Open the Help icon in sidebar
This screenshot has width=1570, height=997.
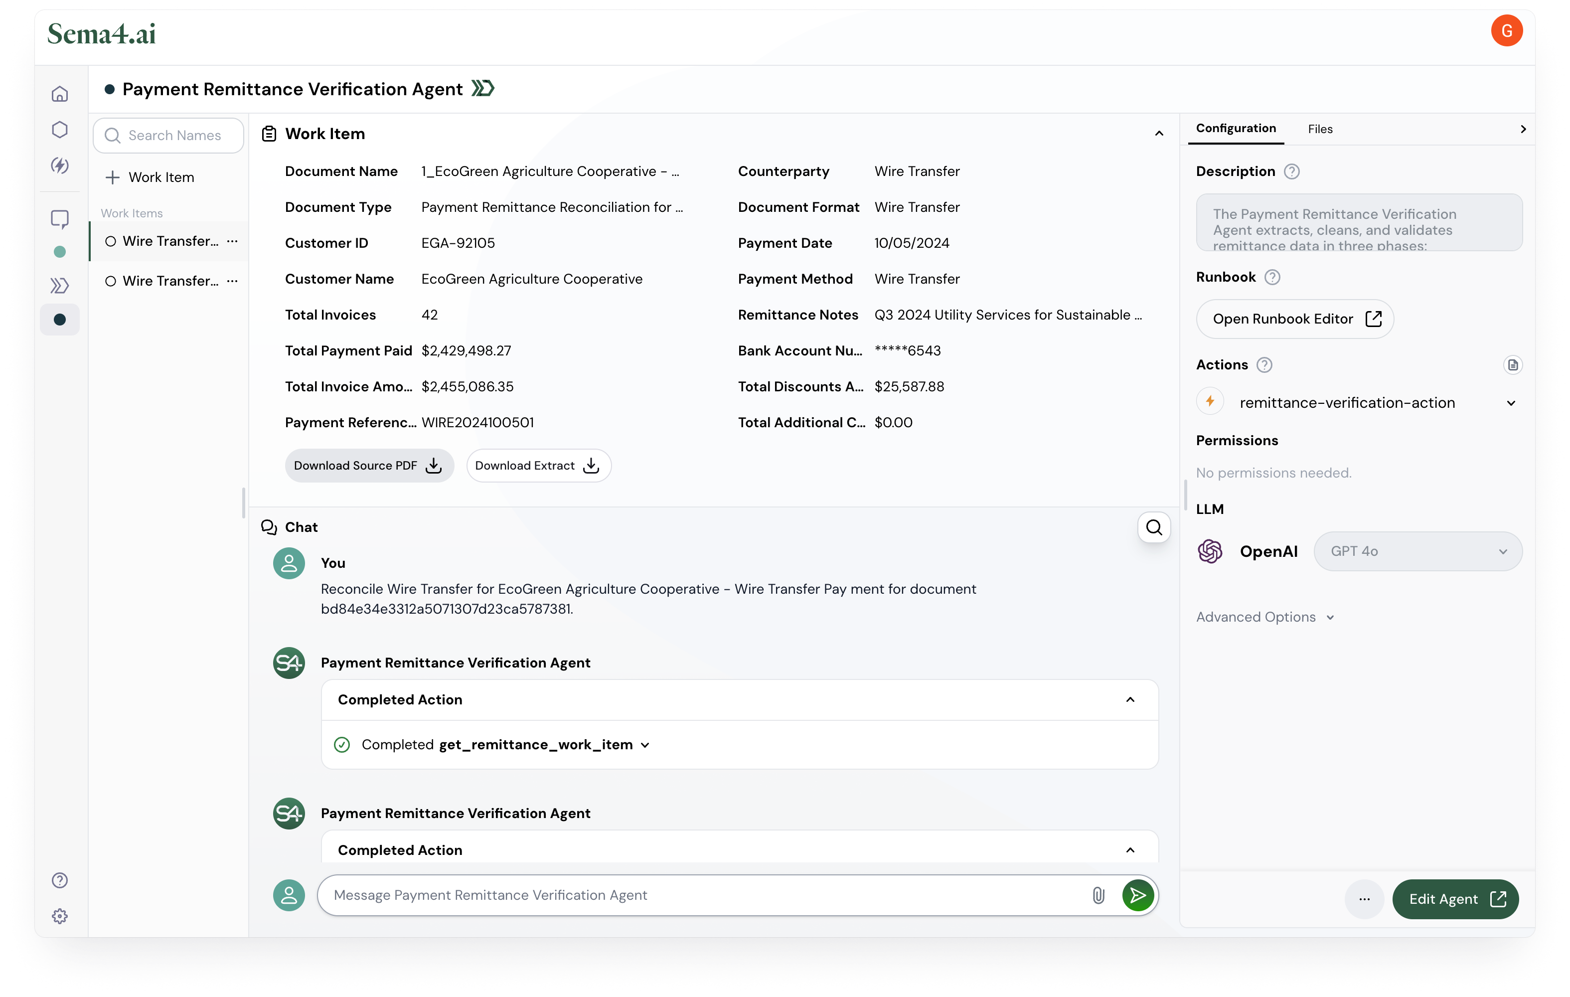59,880
